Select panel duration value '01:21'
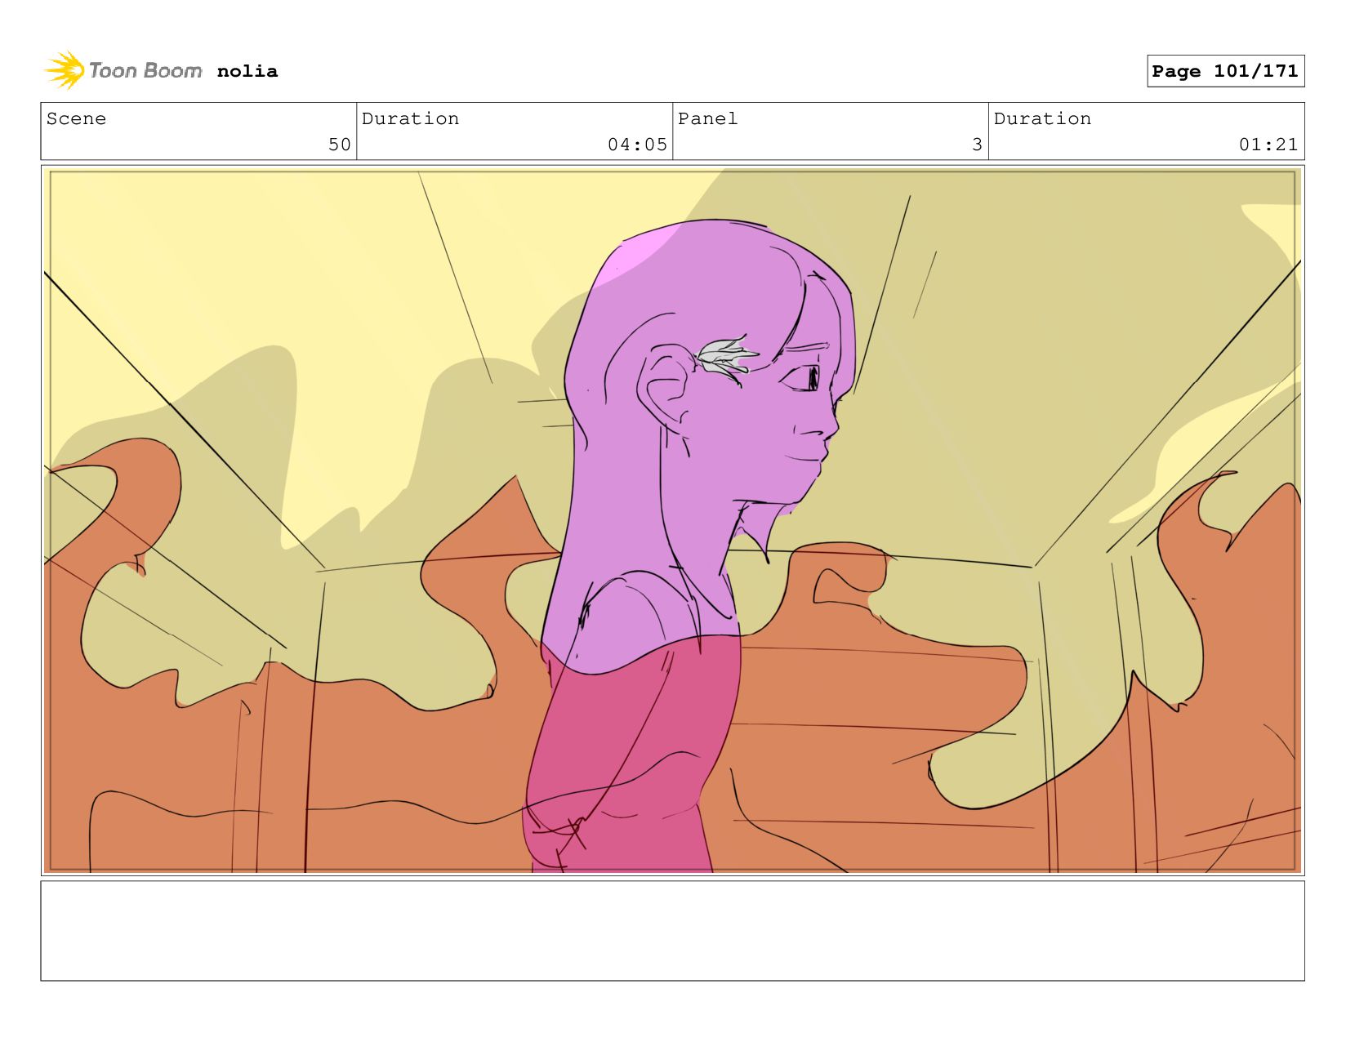Image resolution: width=1346 pixels, height=1042 pixels. 1268,145
